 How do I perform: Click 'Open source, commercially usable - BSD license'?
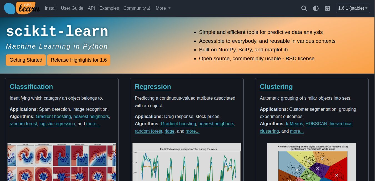tap(257, 59)
